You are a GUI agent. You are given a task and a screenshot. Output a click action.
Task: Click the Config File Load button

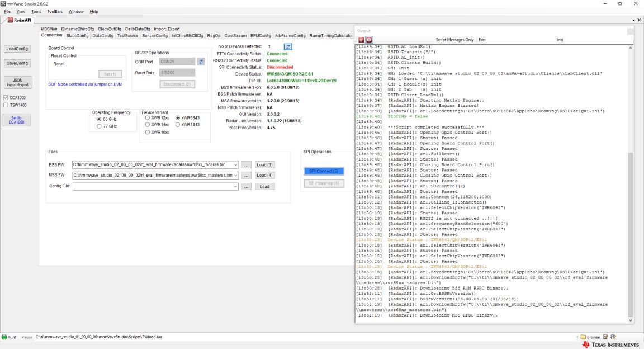point(264,187)
